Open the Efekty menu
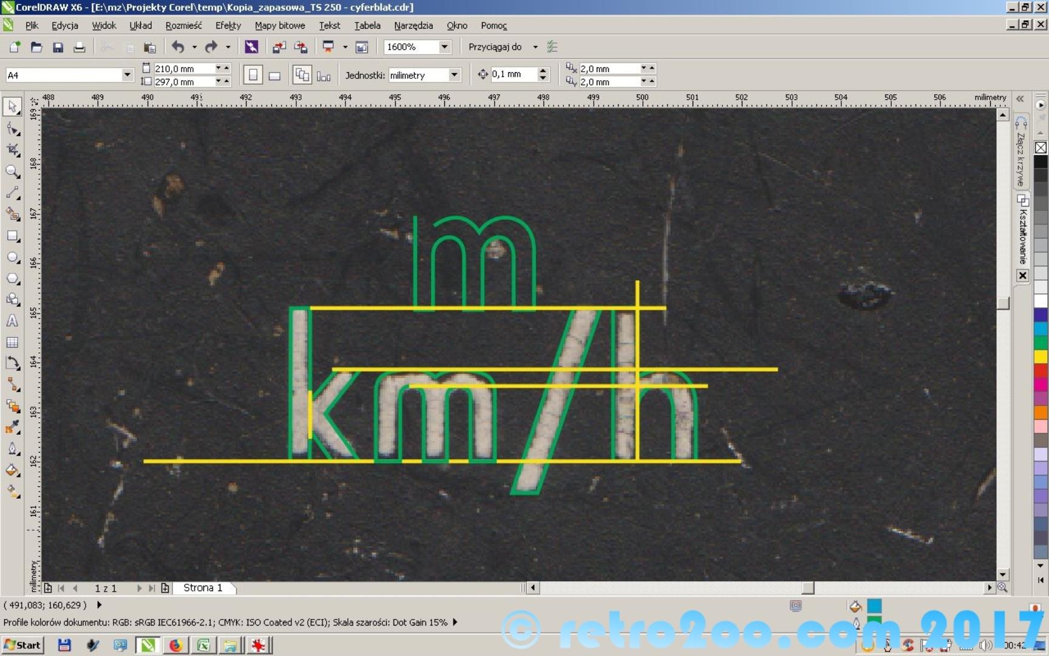The height and width of the screenshot is (656, 1049). (228, 26)
